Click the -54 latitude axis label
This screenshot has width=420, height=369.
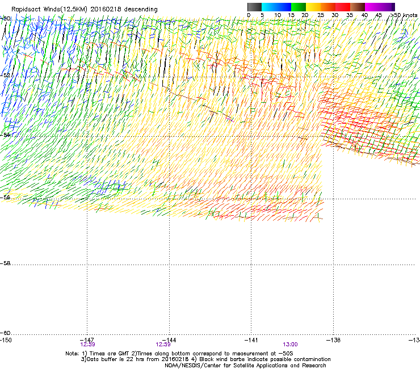point(5,135)
